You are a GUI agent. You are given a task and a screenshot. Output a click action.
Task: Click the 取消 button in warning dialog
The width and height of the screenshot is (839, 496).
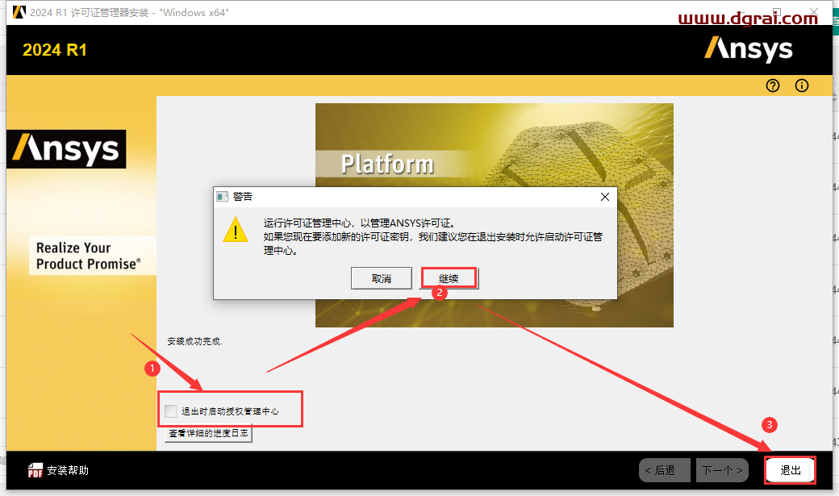[382, 278]
